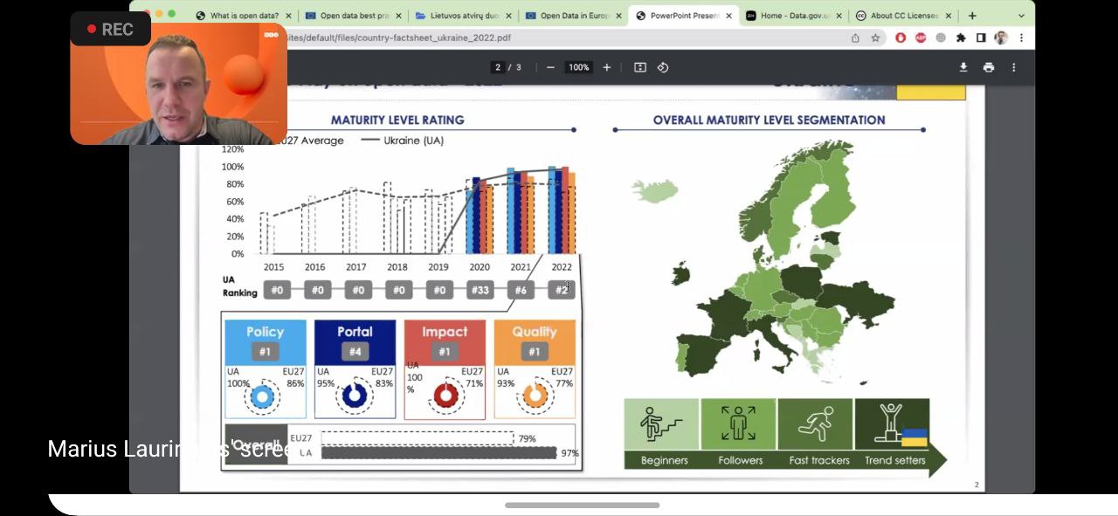The image size is (1118, 516).
Task: Open the Chrome profile avatar
Action: (1001, 38)
